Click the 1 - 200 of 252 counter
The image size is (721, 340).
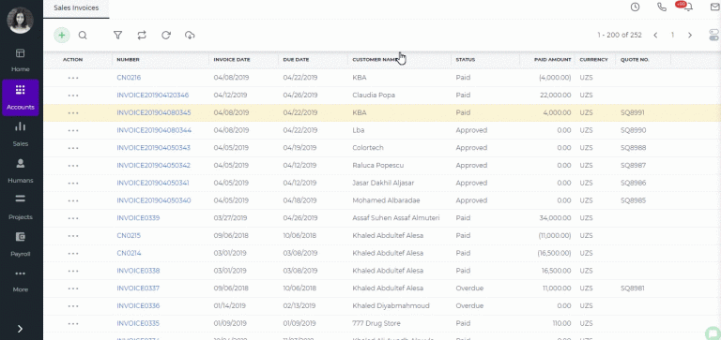(620, 35)
